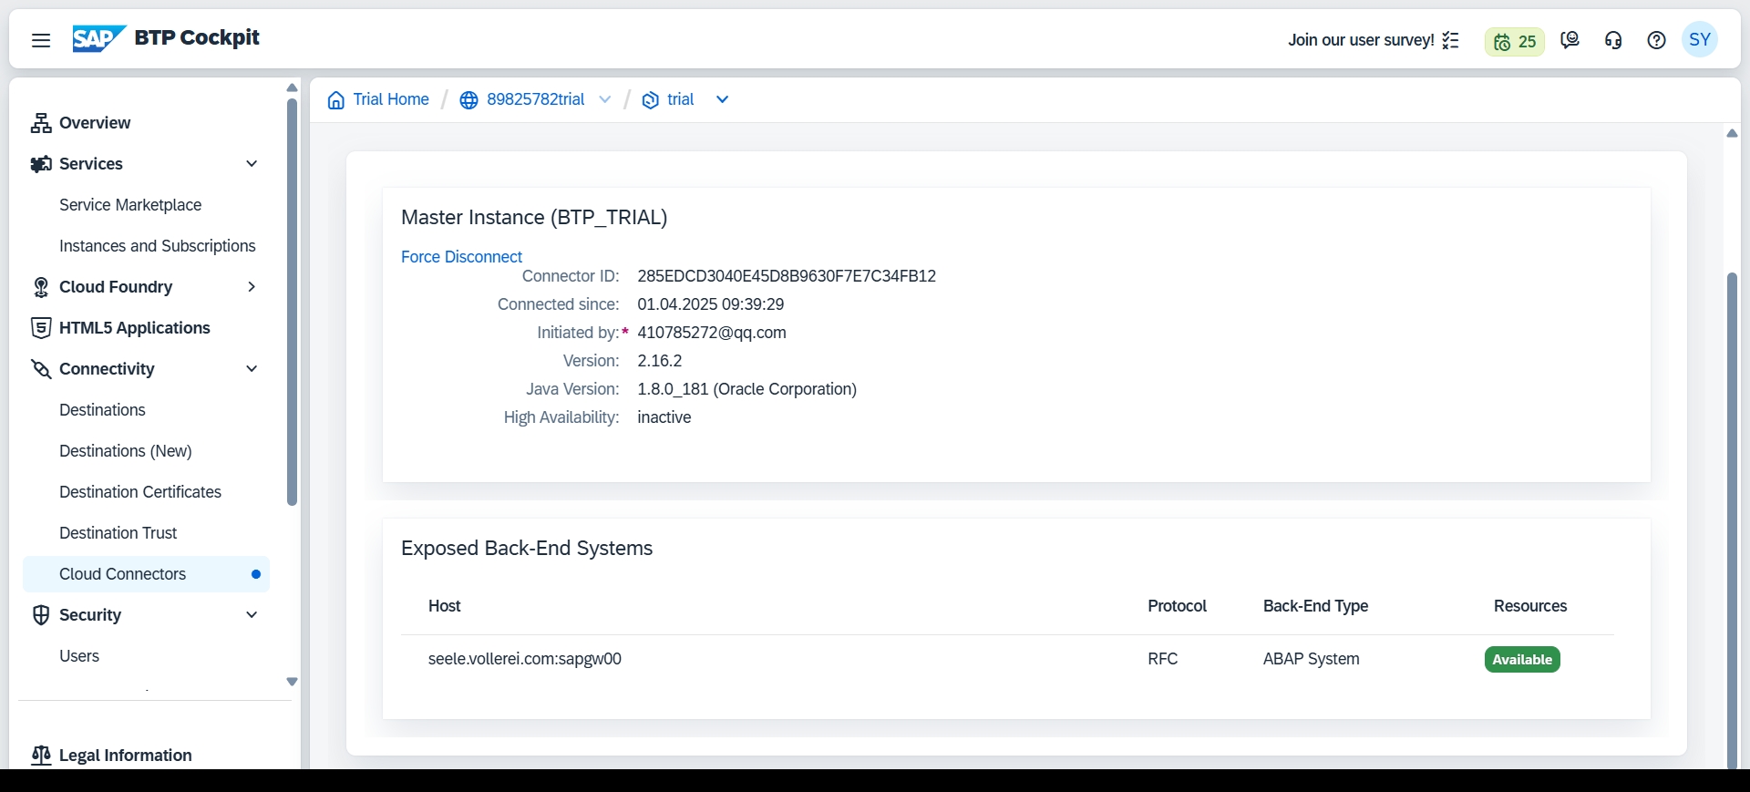Open the hamburger navigation menu
Image resolution: width=1750 pixels, height=792 pixels.
click(x=40, y=40)
